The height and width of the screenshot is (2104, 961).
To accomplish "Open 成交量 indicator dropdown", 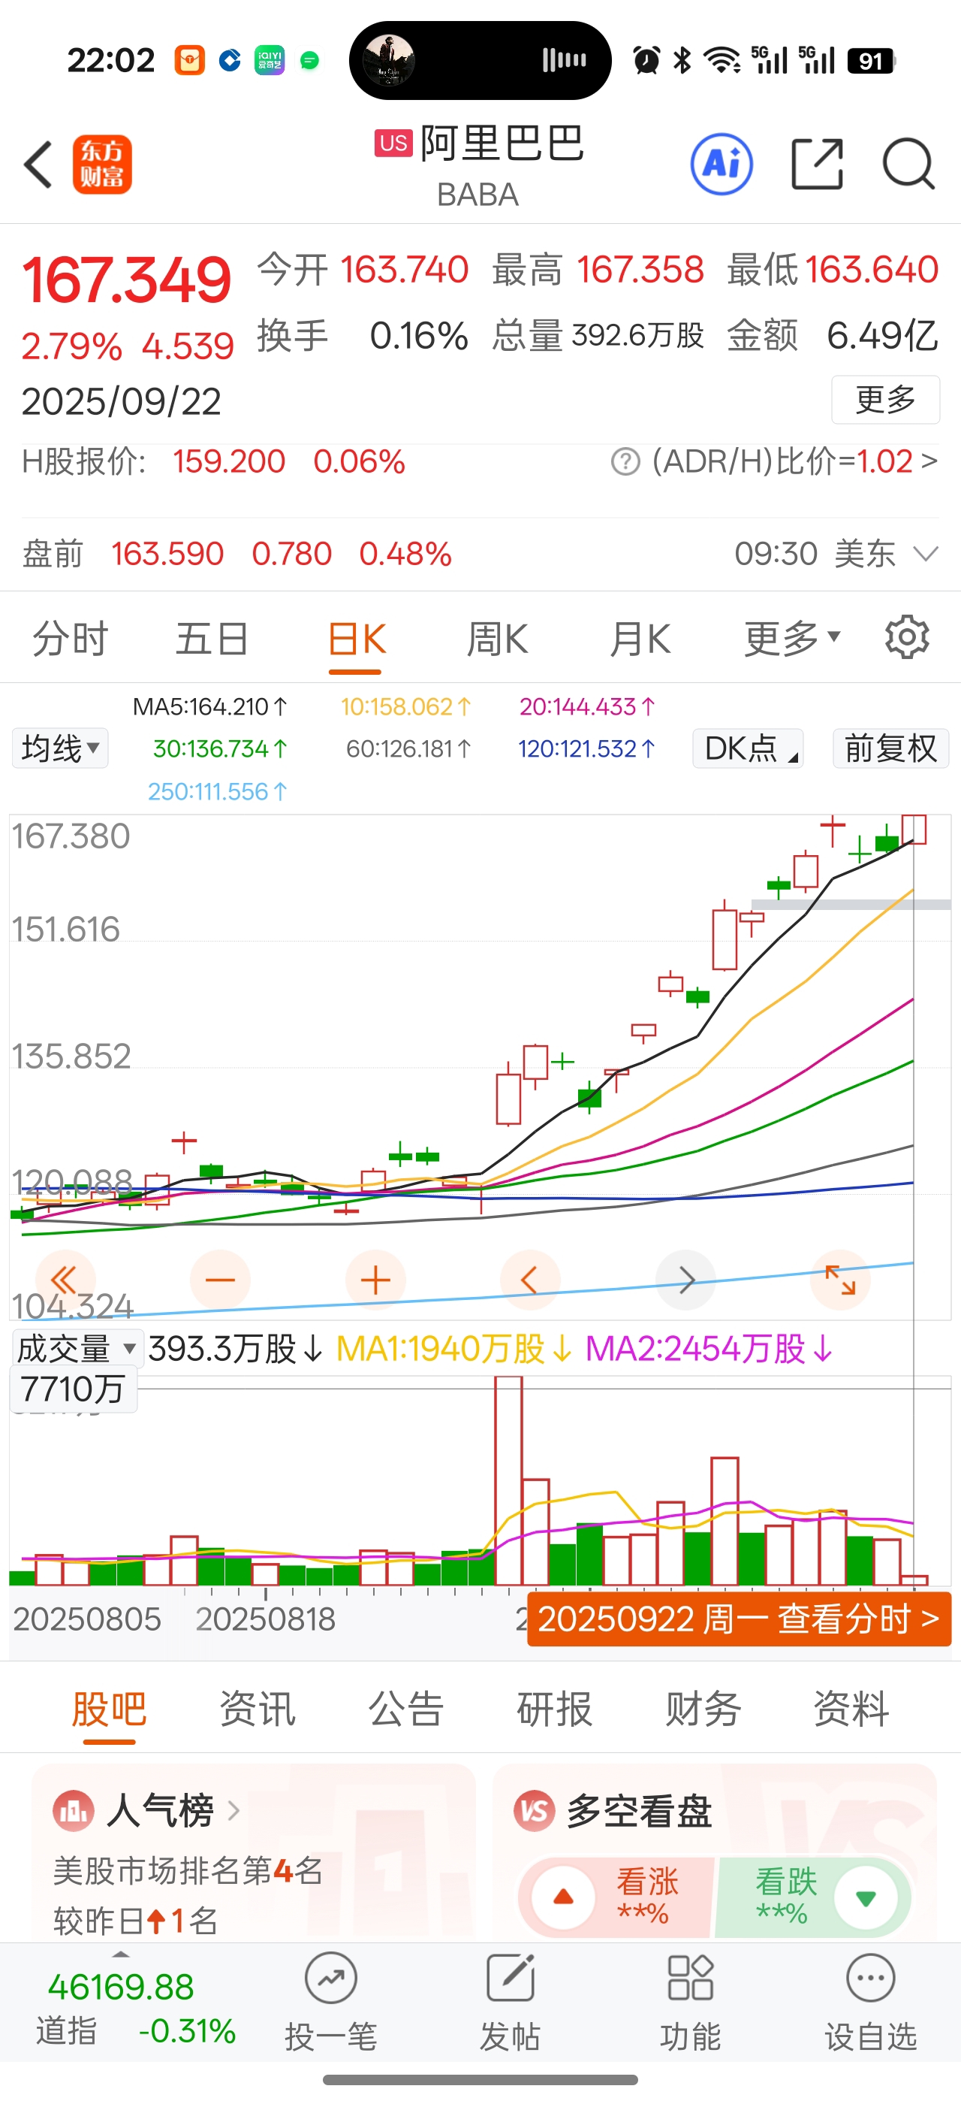I will point(77,1349).
